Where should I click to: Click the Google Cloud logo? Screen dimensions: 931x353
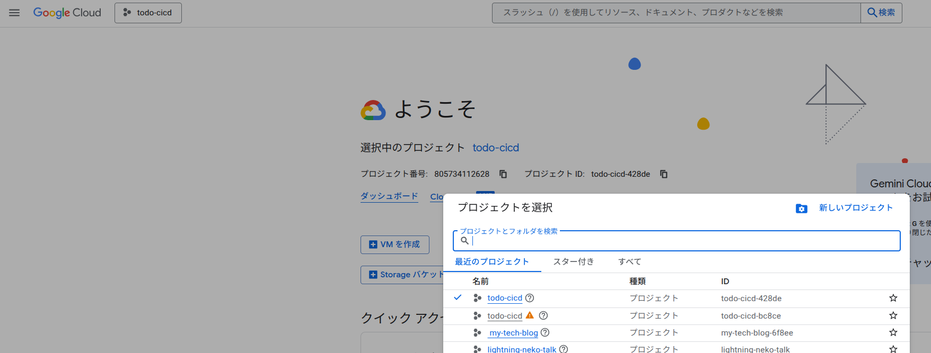point(67,13)
